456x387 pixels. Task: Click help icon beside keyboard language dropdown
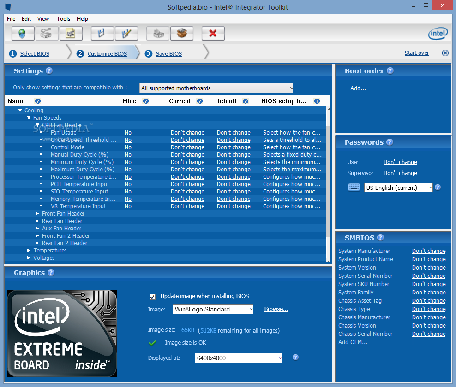438,187
